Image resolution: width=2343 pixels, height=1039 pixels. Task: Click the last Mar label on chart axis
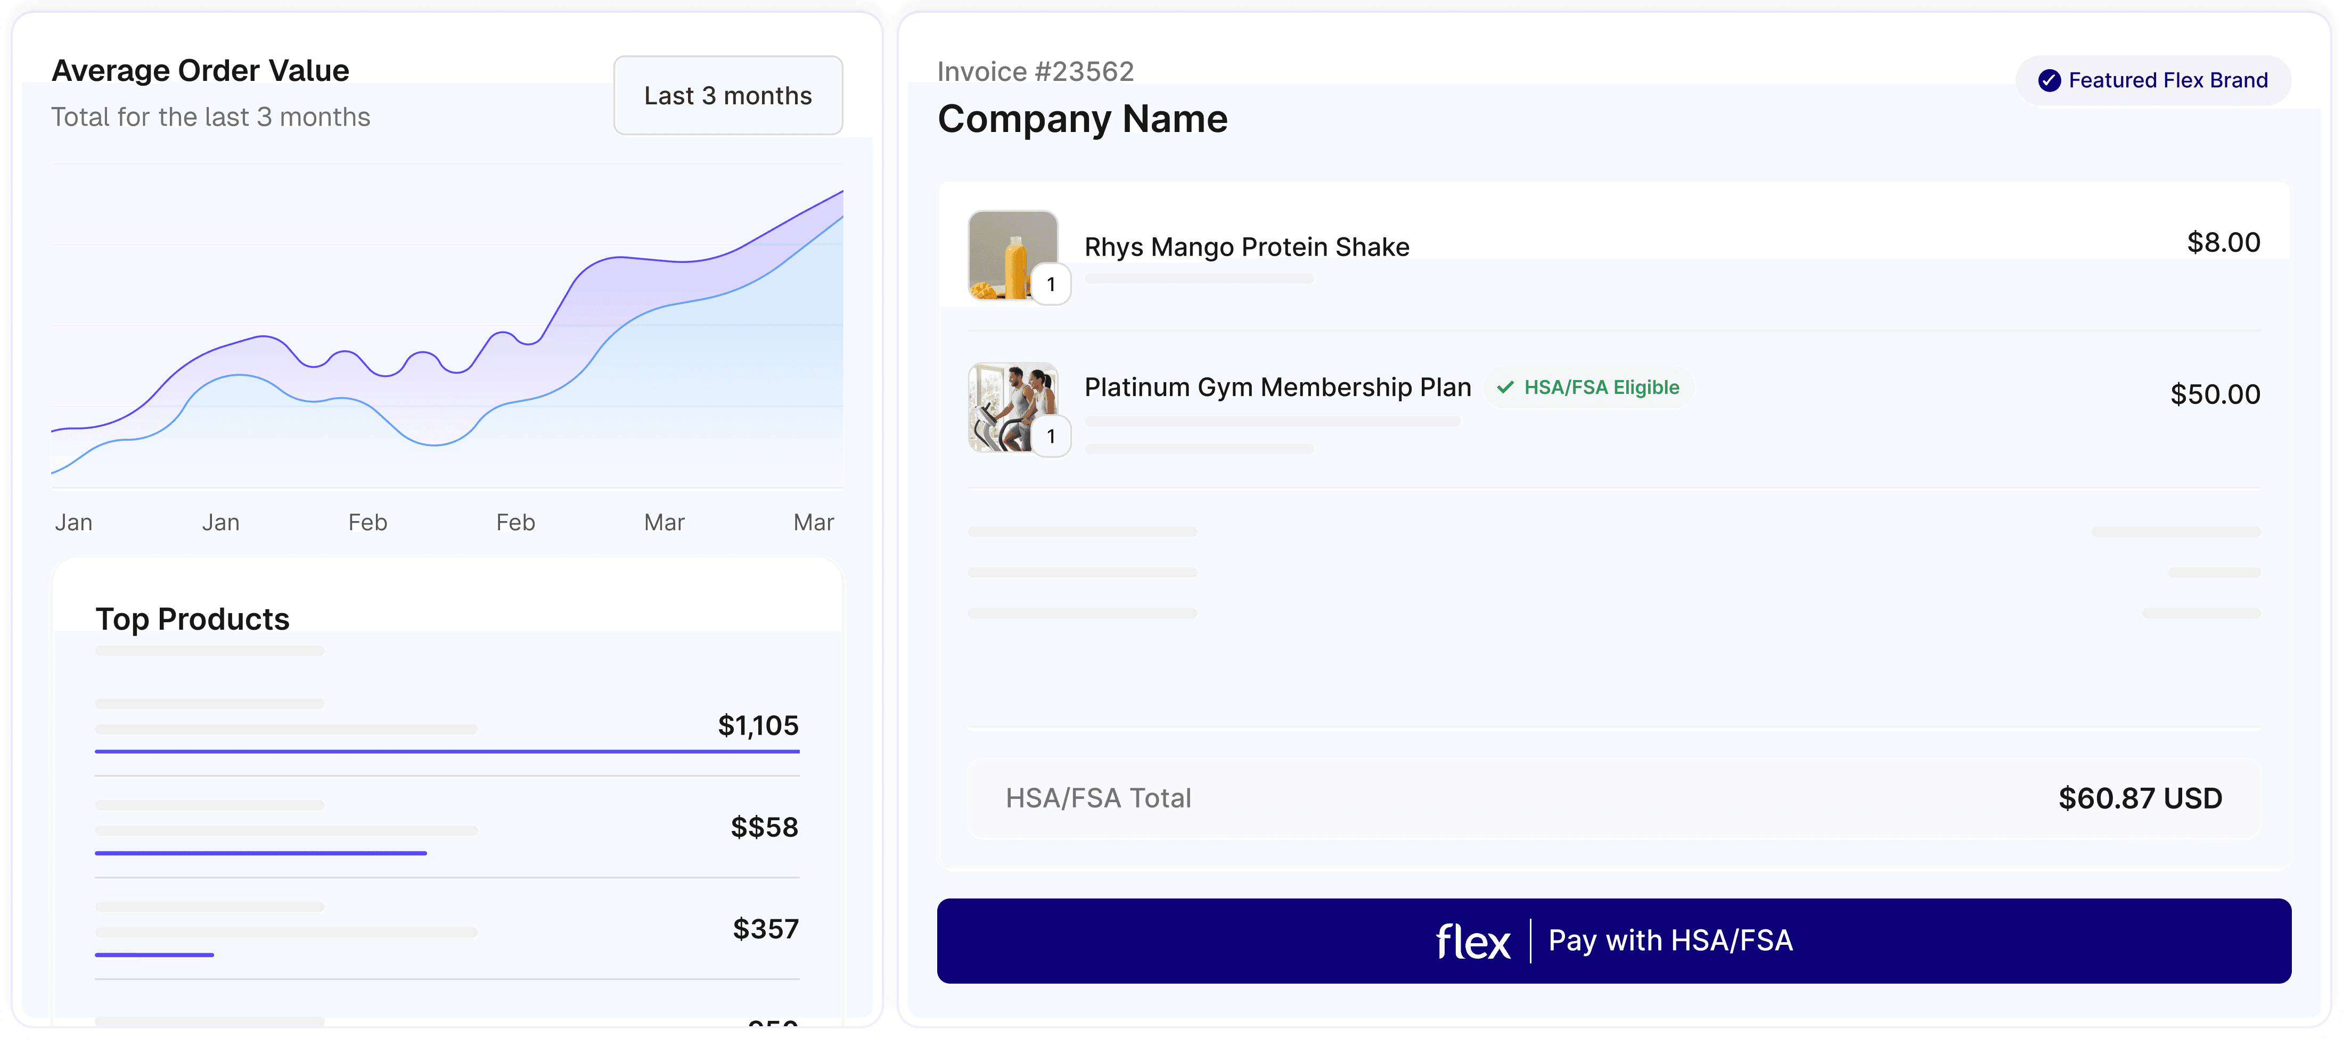(x=813, y=523)
